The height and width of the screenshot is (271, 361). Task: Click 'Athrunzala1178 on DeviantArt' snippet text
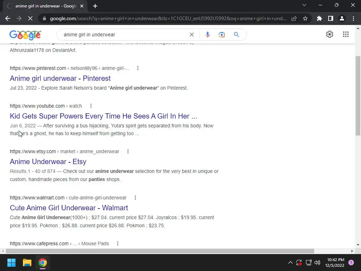point(43,50)
